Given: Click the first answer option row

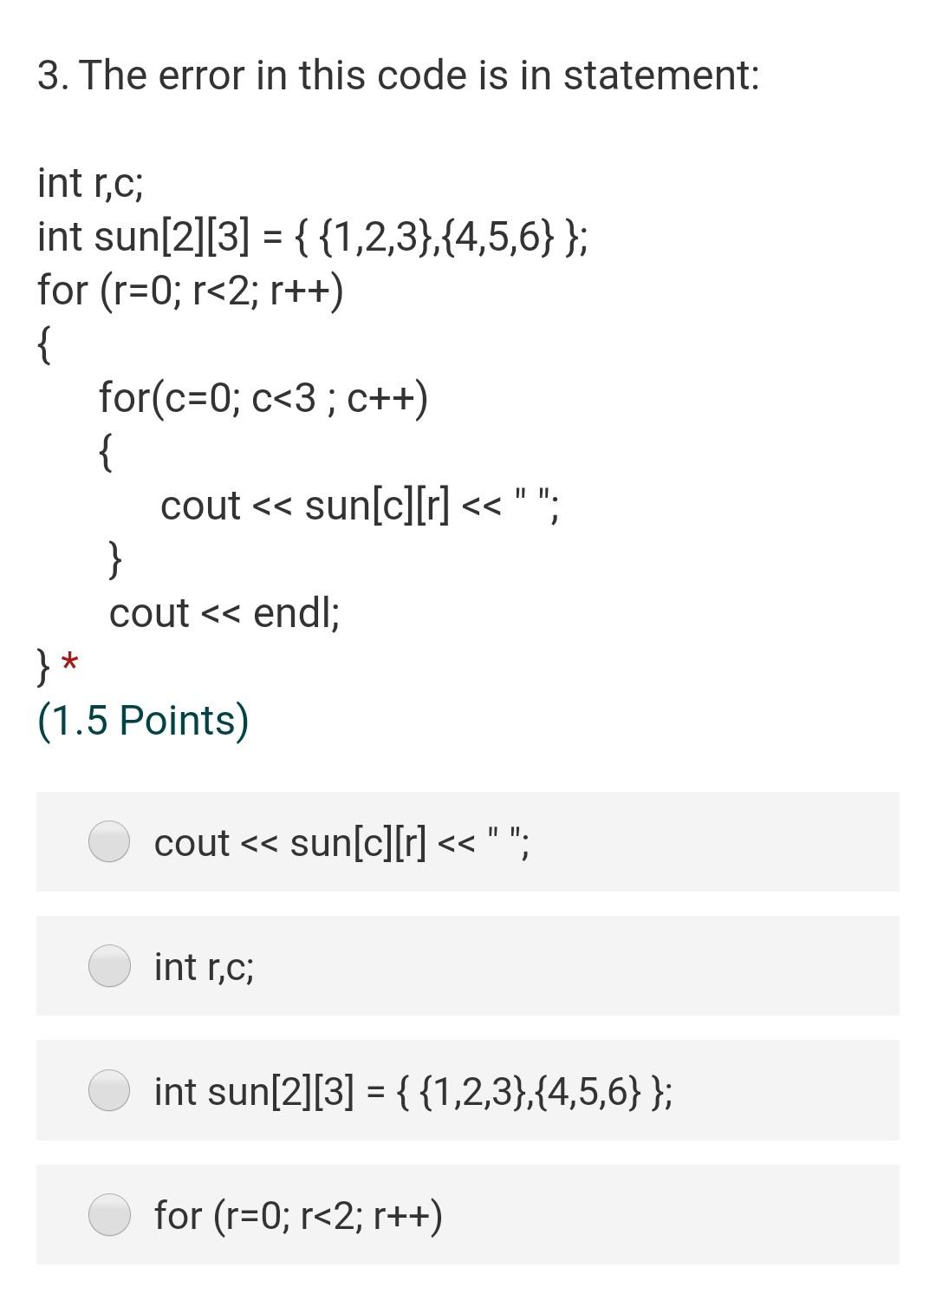Looking at the screenshot, I should pos(468,841).
